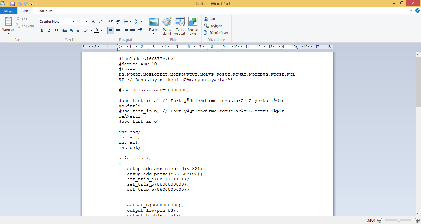Viewport: 421px width, 224px height.
Task: Click the Kes scissors button
Action: pyautogui.click(x=22, y=19)
